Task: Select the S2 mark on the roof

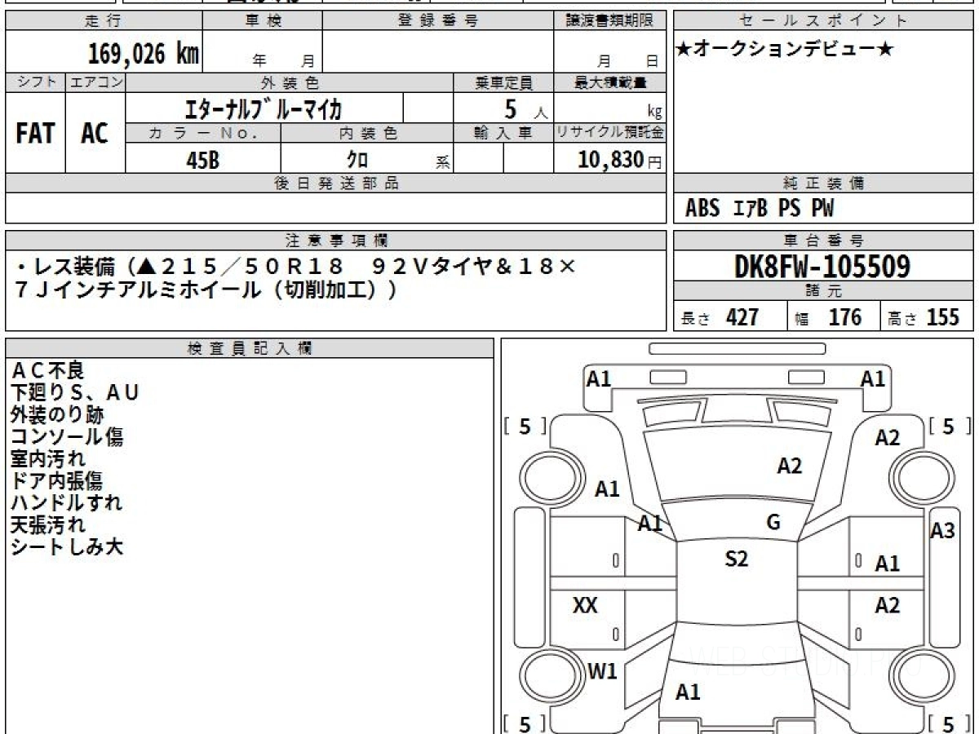Action: [737, 559]
